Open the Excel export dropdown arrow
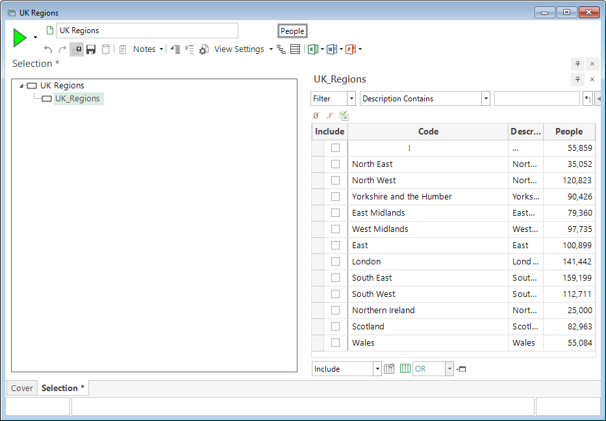This screenshot has height=421, width=606. coord(322,49)
